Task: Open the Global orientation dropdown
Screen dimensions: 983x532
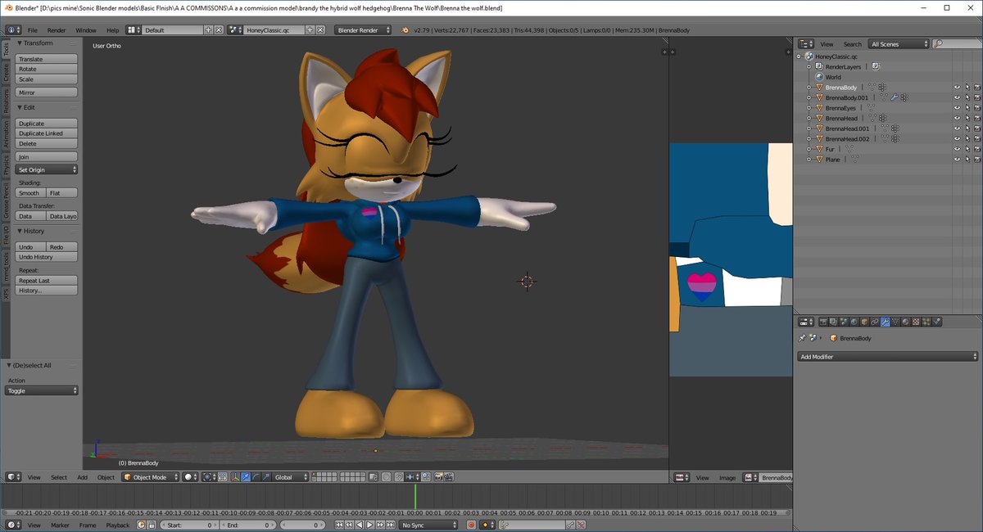Action: [x=290, y=477]
